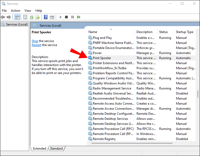Select the Plug and Play gear icon
Image resolution: width=200 pixels, height=156 pixels.
click(90, 38)
